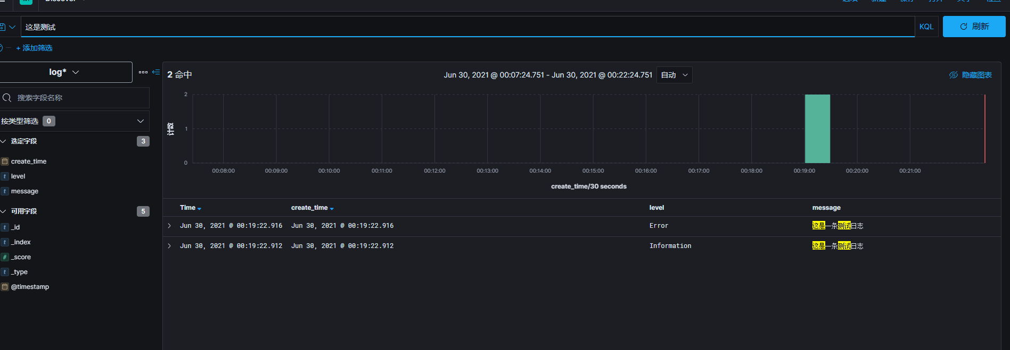This screenshot has width=1010, height=350.
Task: Click the + 添加筛选 link
Action: [34, 48]
